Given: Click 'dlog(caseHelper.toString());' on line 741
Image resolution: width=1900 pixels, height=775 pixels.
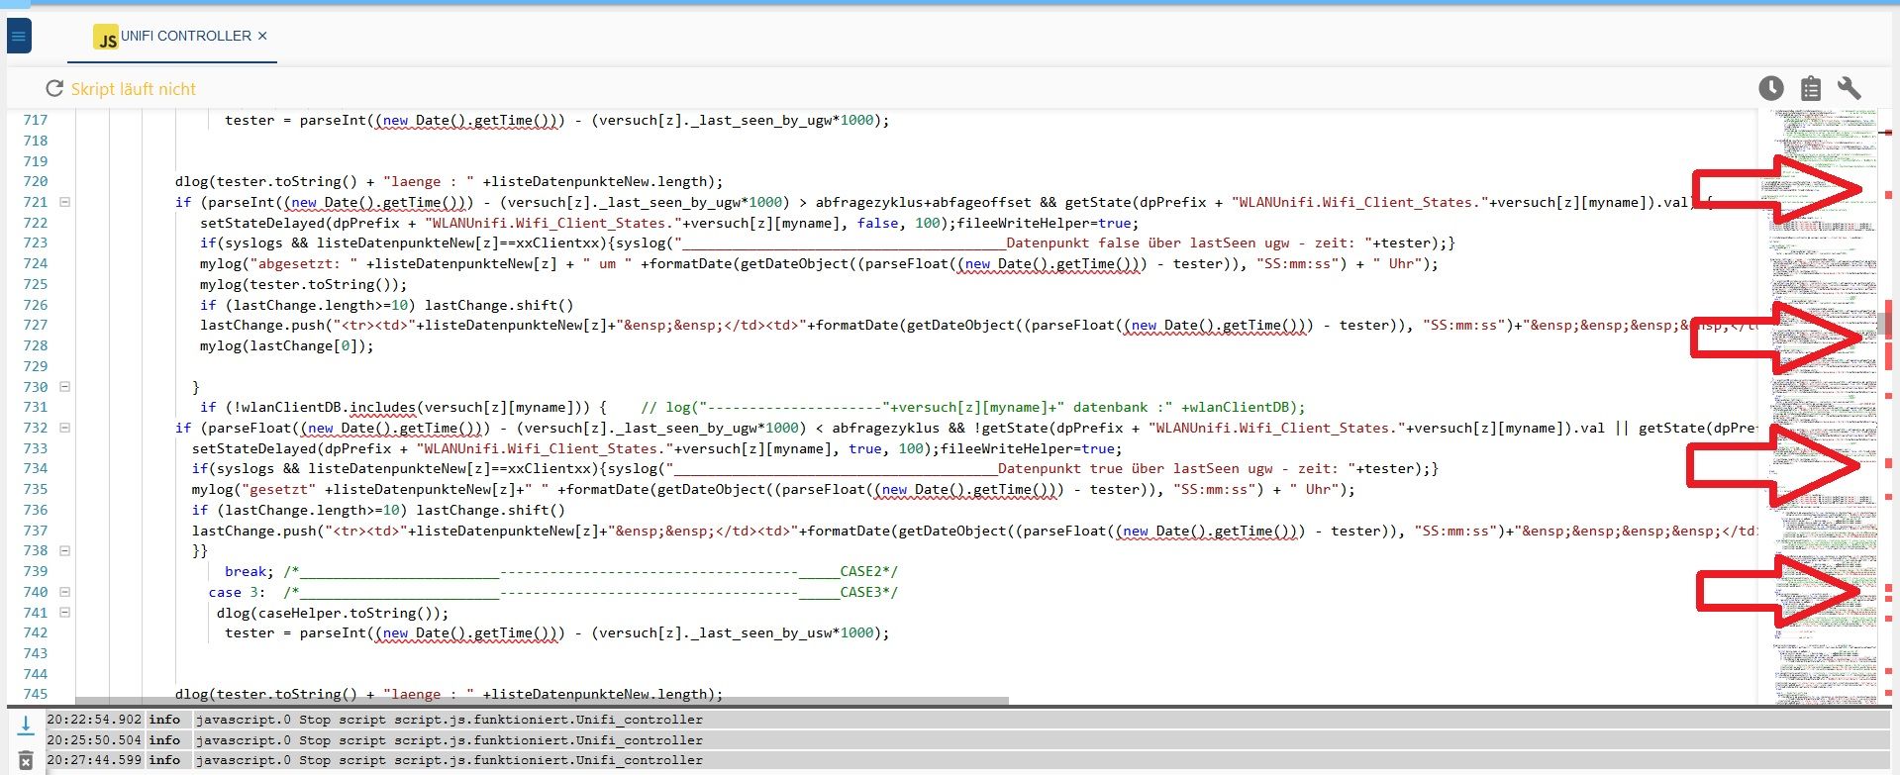Looking at the screenshot, I should tap(333, 613).
